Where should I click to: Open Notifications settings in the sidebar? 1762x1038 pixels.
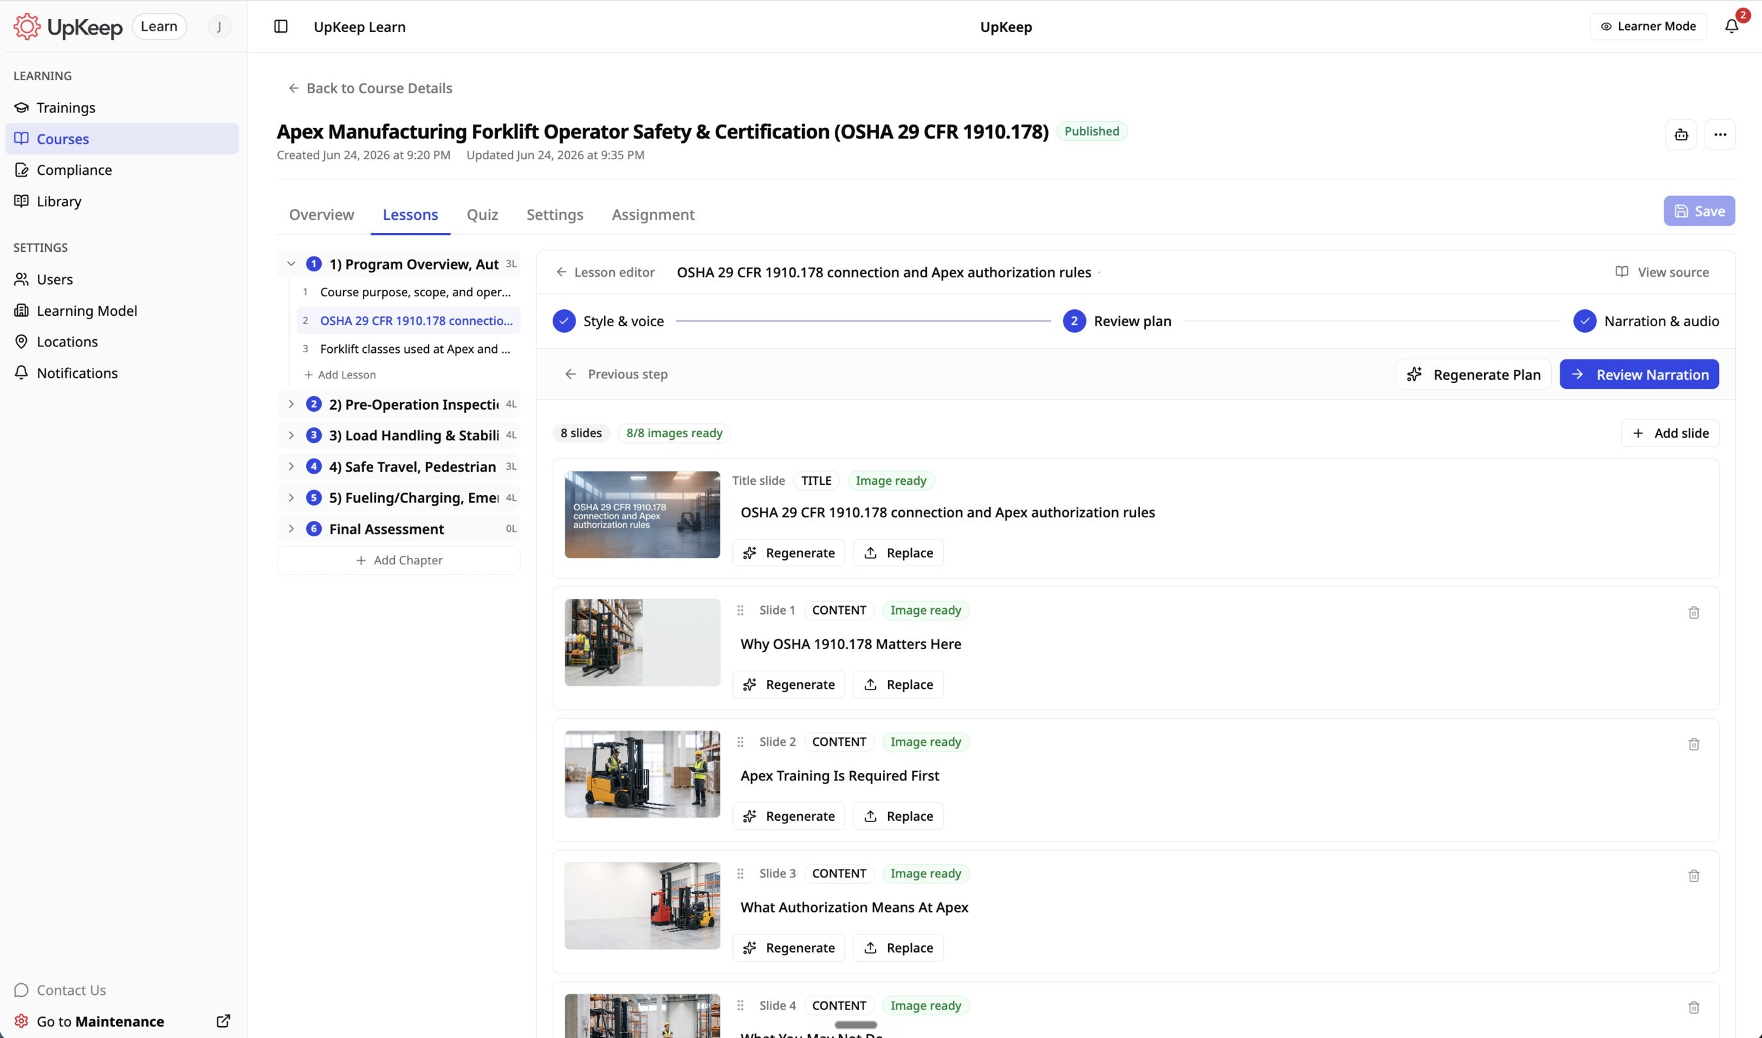[x=122, y=373]
